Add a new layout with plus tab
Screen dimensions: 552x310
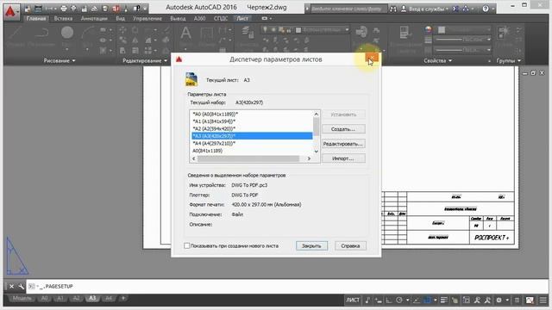point(123,299)
